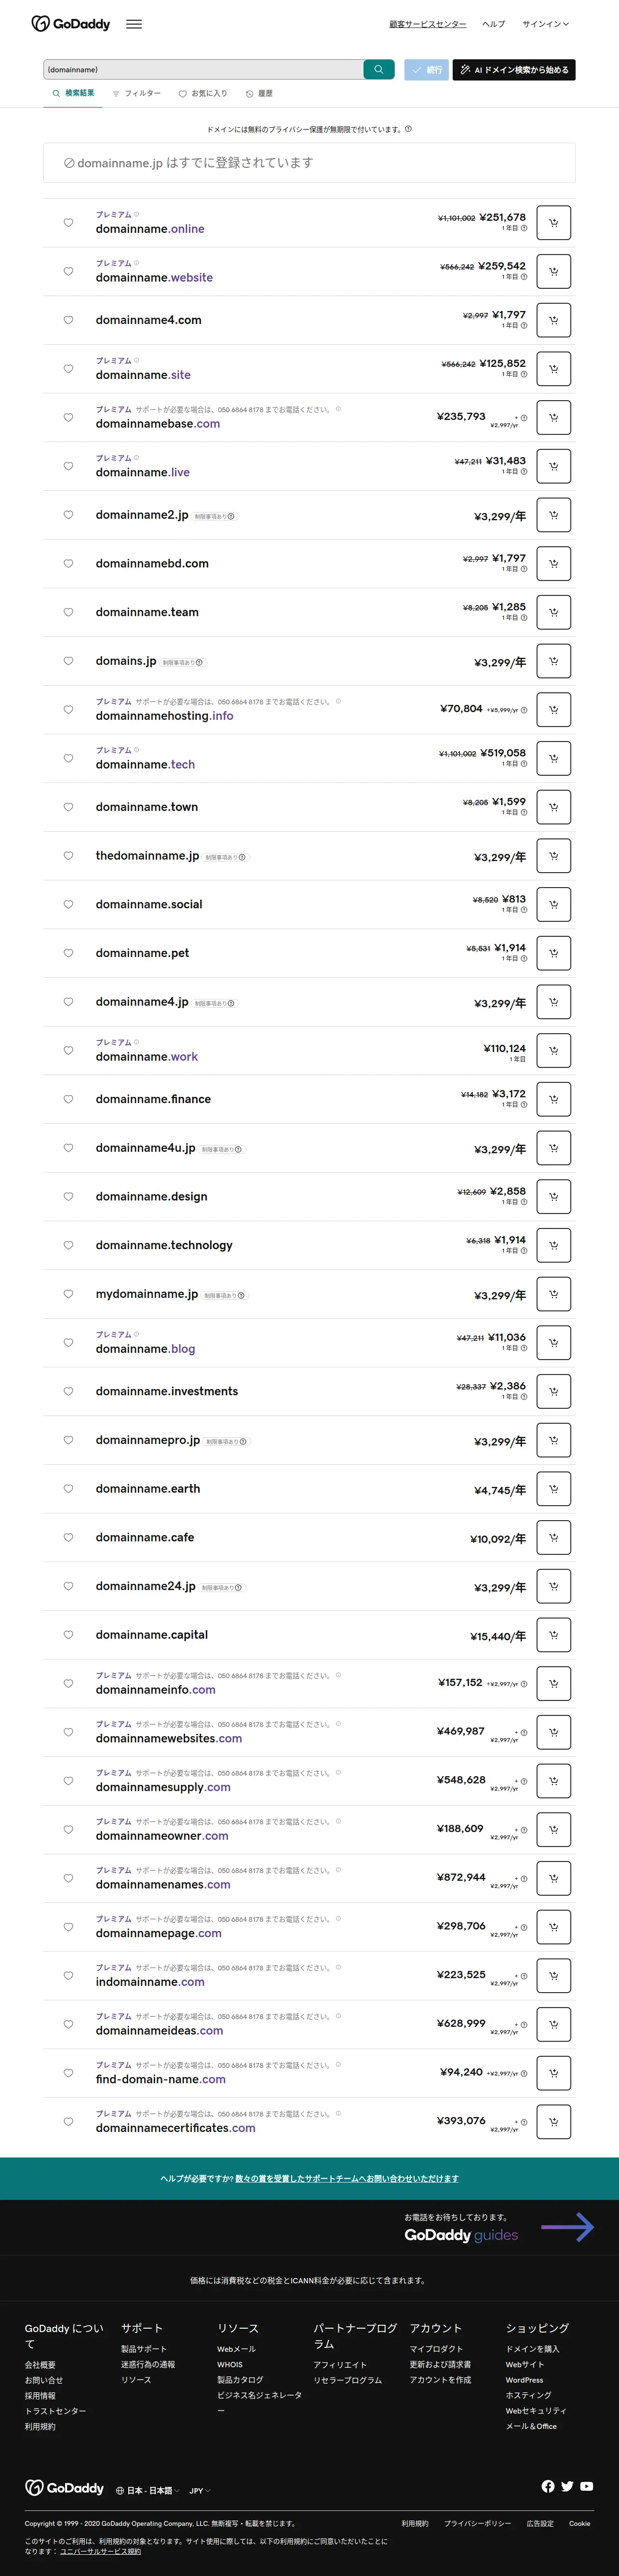Open the YouTube icon in the footer
Viewport: 619px width, 2576px height.
[587, 2486]
